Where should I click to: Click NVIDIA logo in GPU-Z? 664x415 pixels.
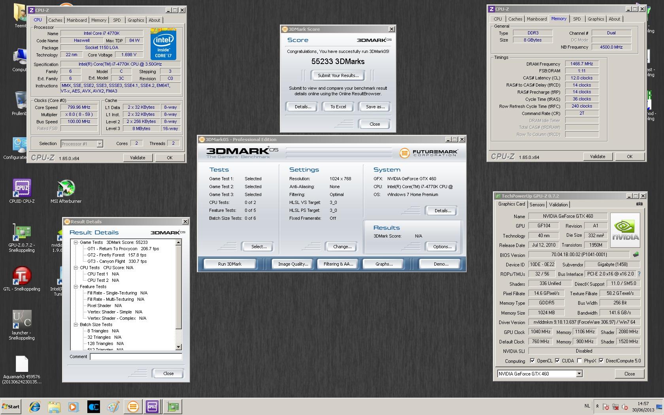coord(625,230)
